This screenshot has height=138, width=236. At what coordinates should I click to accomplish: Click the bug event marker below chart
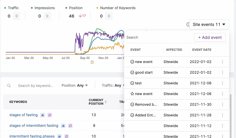point(92,62)
